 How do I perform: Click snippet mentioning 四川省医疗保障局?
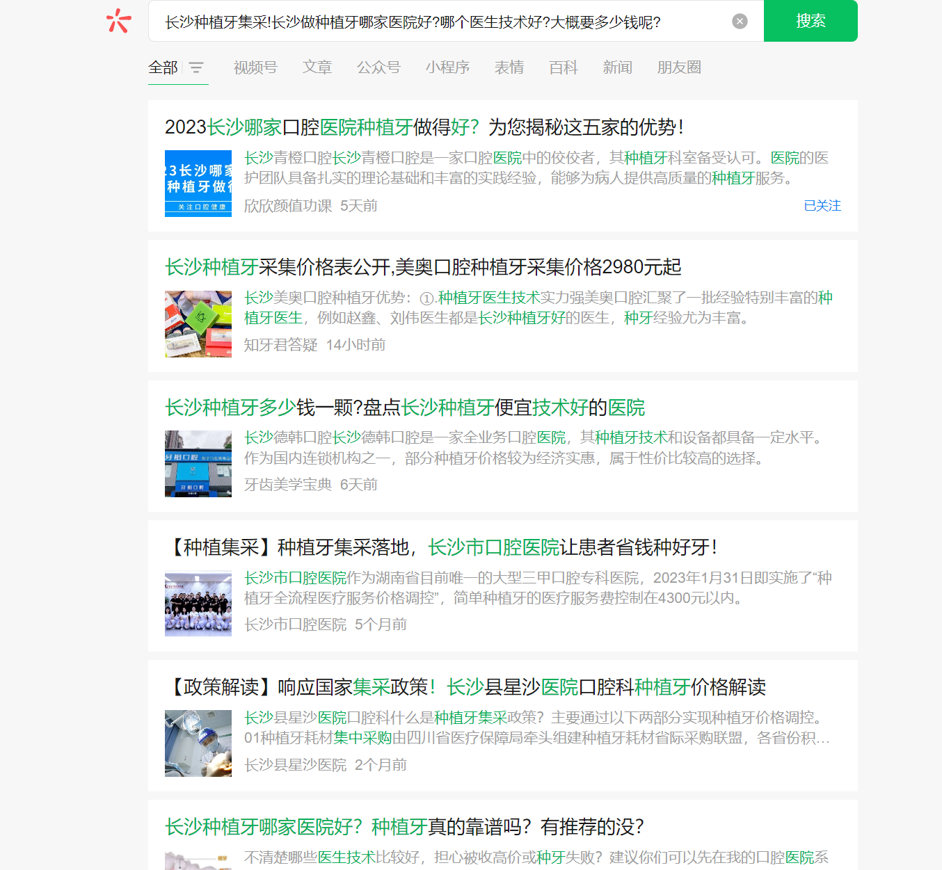(x=537, y=727)
